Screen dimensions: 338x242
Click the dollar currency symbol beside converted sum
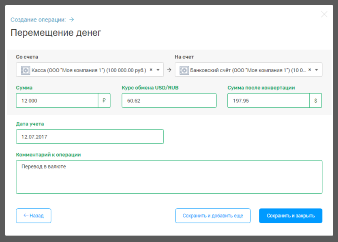pos(316,101)
